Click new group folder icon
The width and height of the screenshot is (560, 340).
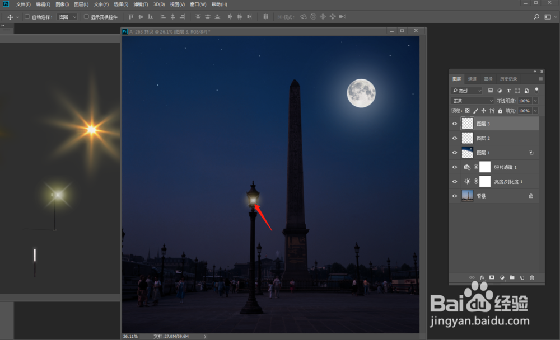[x=512, y=277]
